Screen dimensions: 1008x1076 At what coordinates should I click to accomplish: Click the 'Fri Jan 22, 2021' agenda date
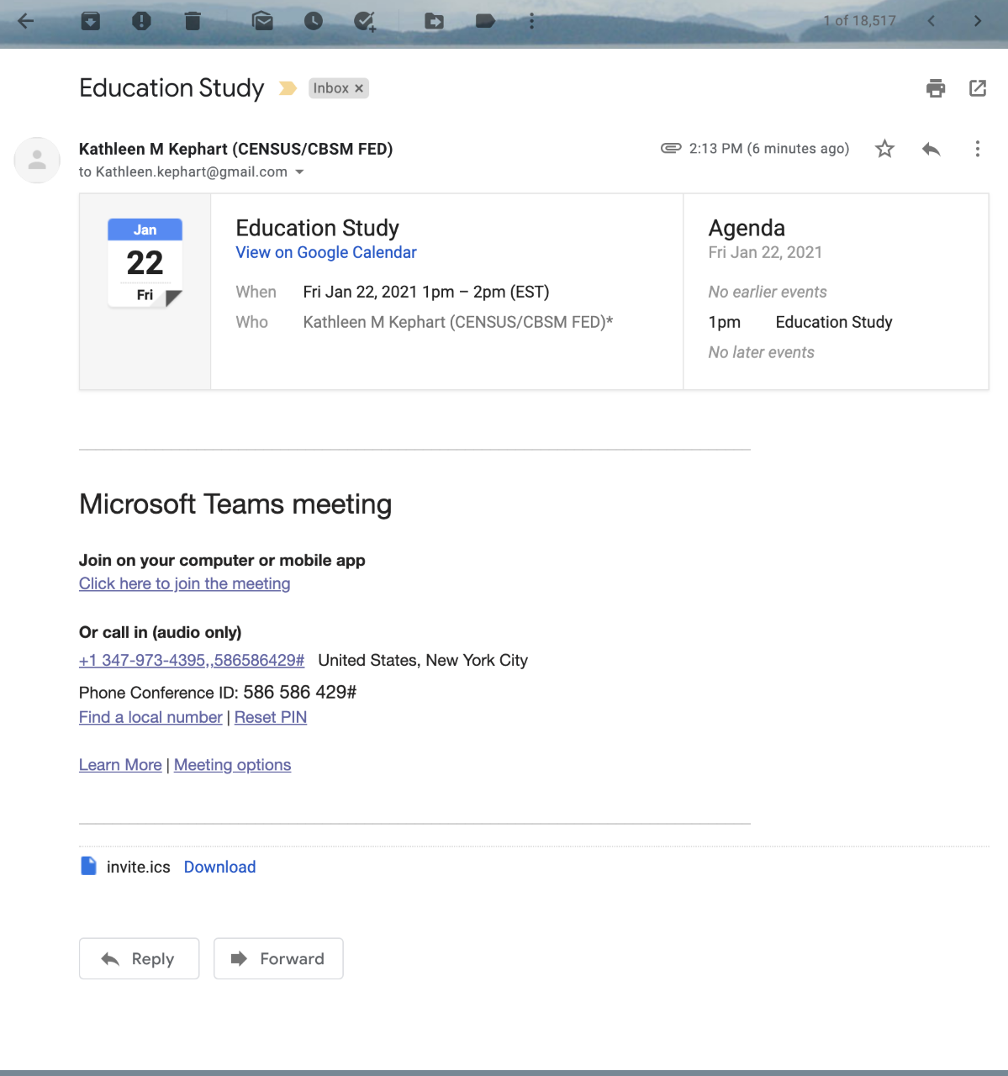point(766,252)
